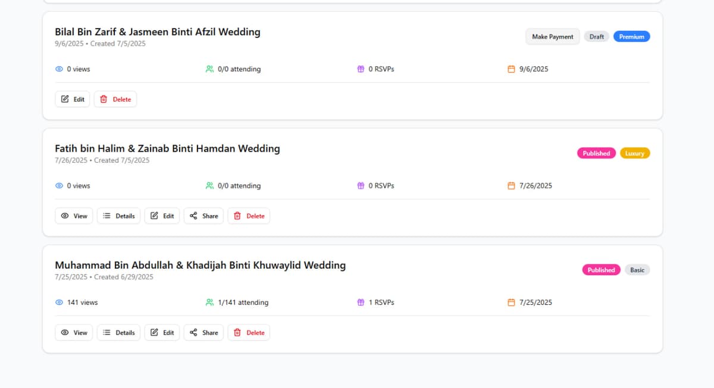Viewport: 714px width, 388px height.
Task: Open Details for Muhammad Bin Abdullah wedding
Action: coord(119,333)
